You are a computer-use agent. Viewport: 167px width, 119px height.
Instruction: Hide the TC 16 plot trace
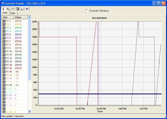tap(4, 72)
